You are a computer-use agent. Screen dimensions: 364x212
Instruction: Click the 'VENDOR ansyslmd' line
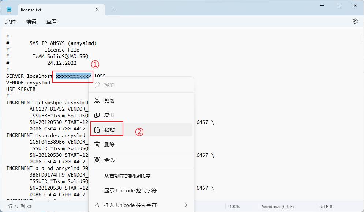[28, 83]
